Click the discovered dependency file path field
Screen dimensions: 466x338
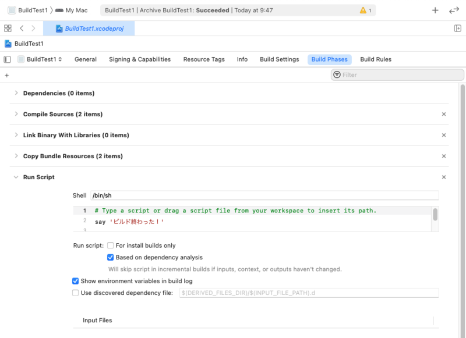point(309,293)
